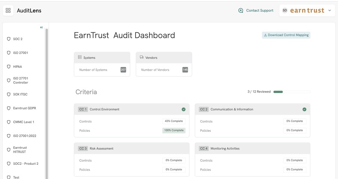Click the AuditLens app title
The image size is (338, 179).
click(29, 10)
